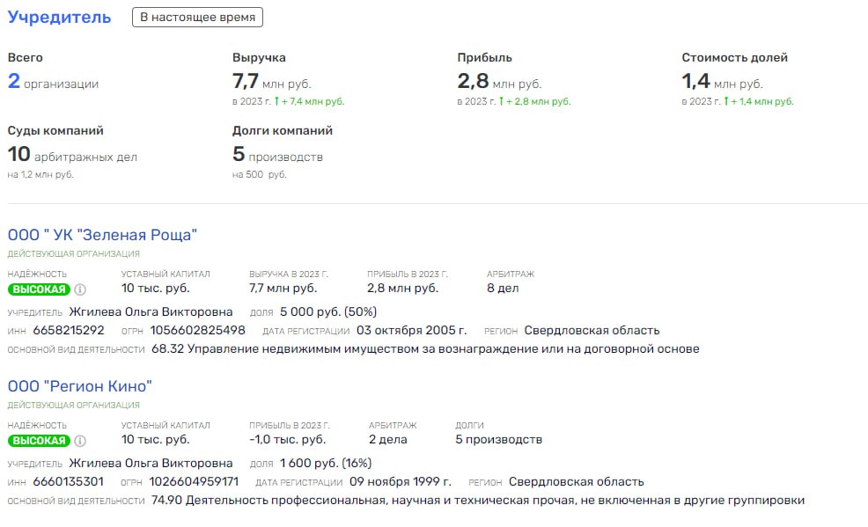Click '2,8 млн руб.' profit value in Зеленая Роща row

[x=402, y=288]
